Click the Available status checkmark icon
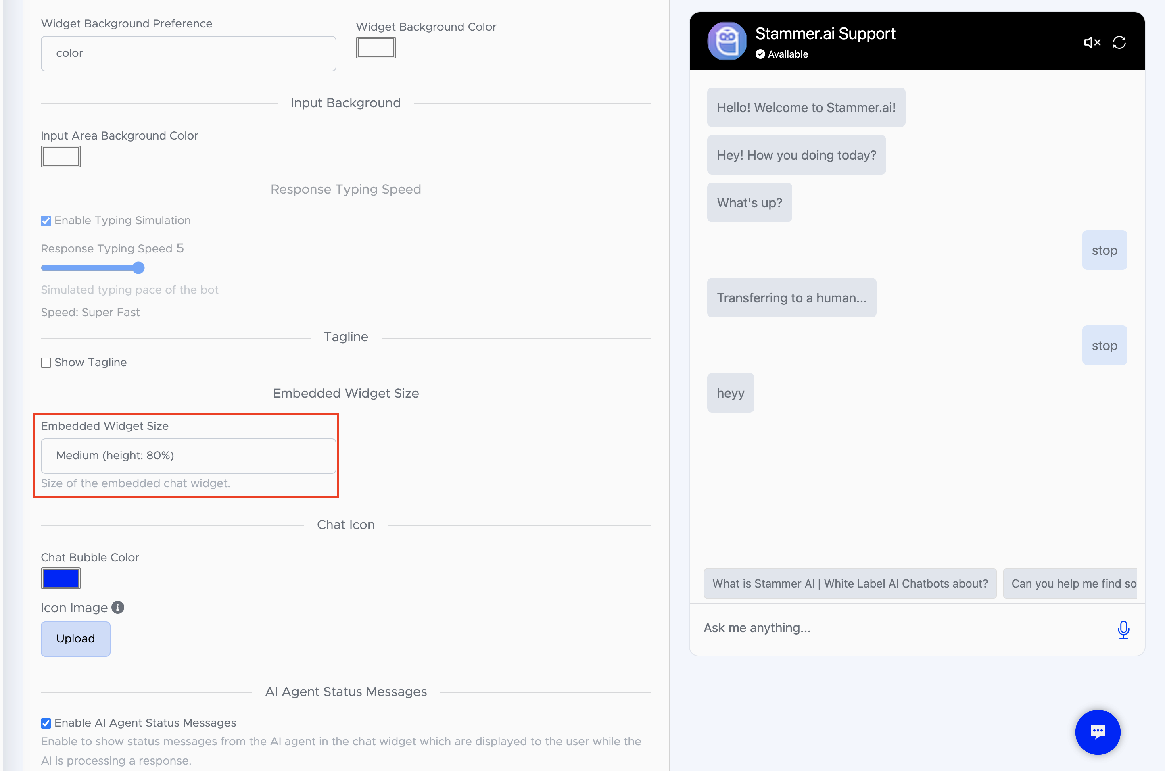Image resolution: width=1165 pixels, height=771 pixels. [760, 54]
